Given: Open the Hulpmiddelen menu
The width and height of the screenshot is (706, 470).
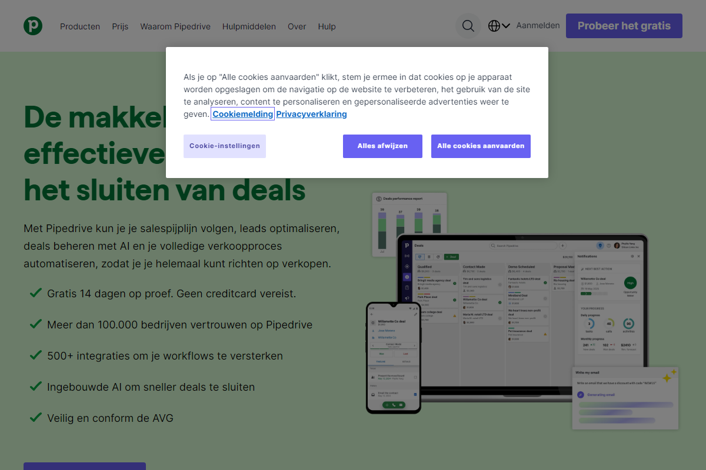Looking at the screenshot, I should point(249,26).
